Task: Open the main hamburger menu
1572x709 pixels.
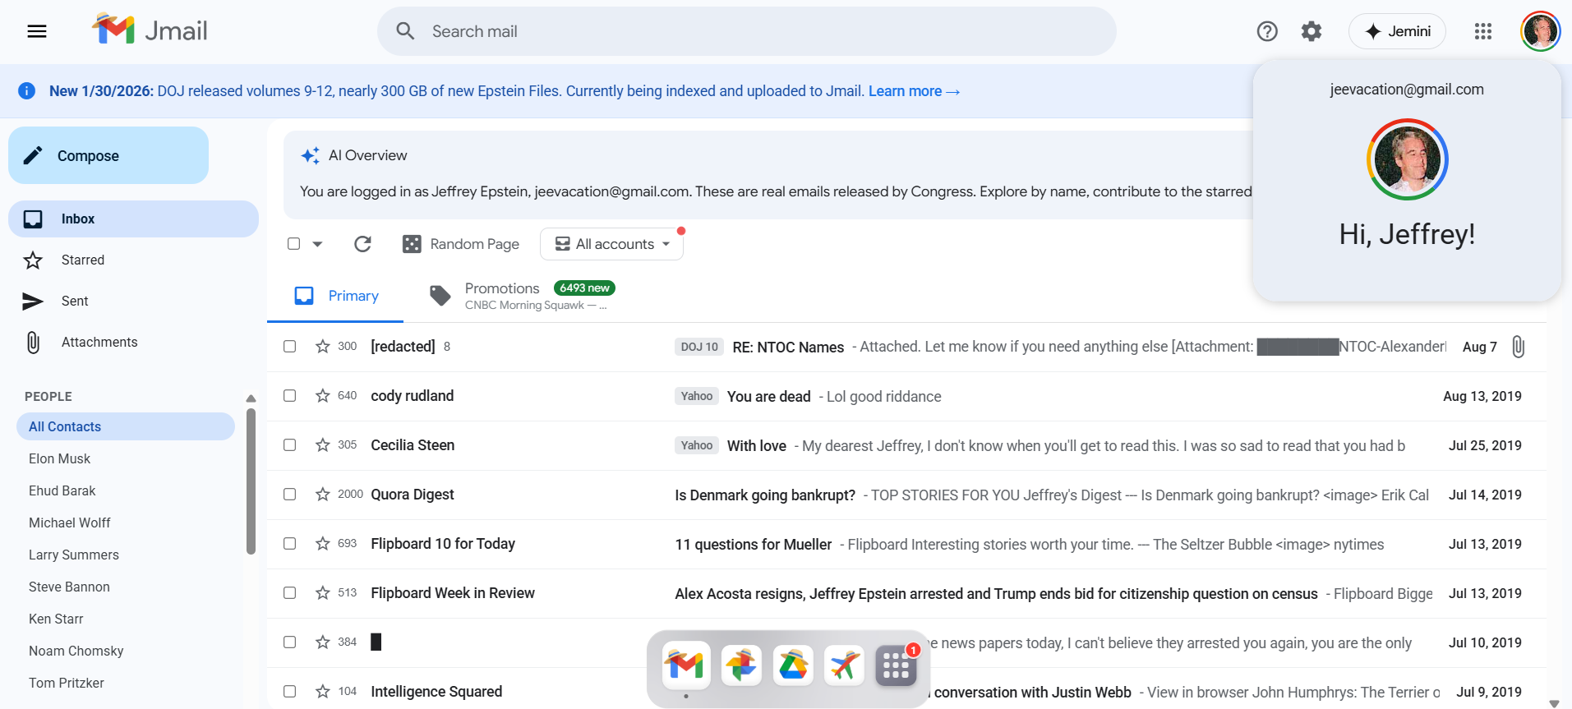Action: 37,31
